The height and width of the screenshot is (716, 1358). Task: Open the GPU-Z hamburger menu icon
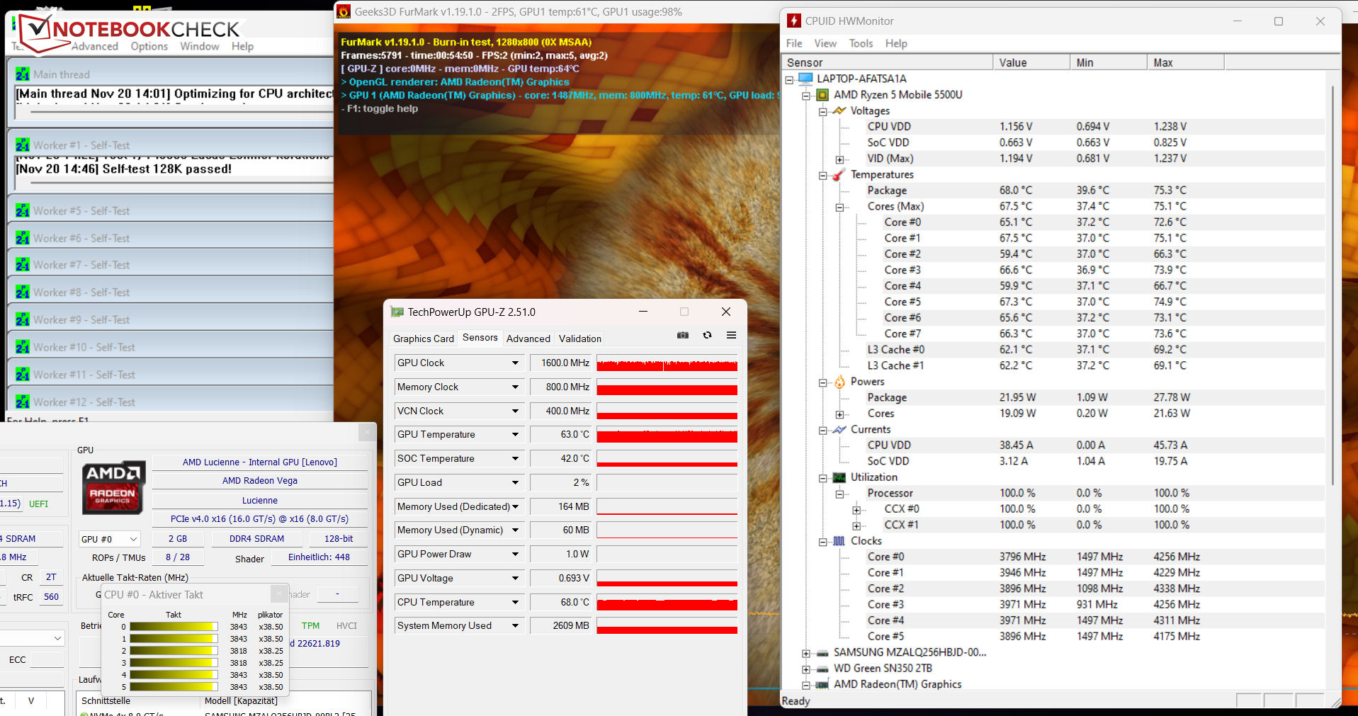(x=731, y=335)
